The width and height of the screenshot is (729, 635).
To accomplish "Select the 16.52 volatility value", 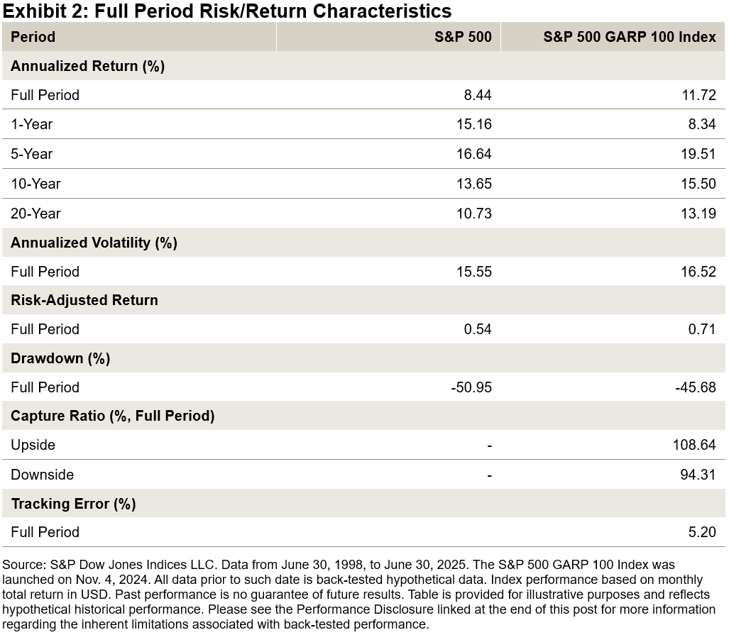I will click(x=698, y=272).
